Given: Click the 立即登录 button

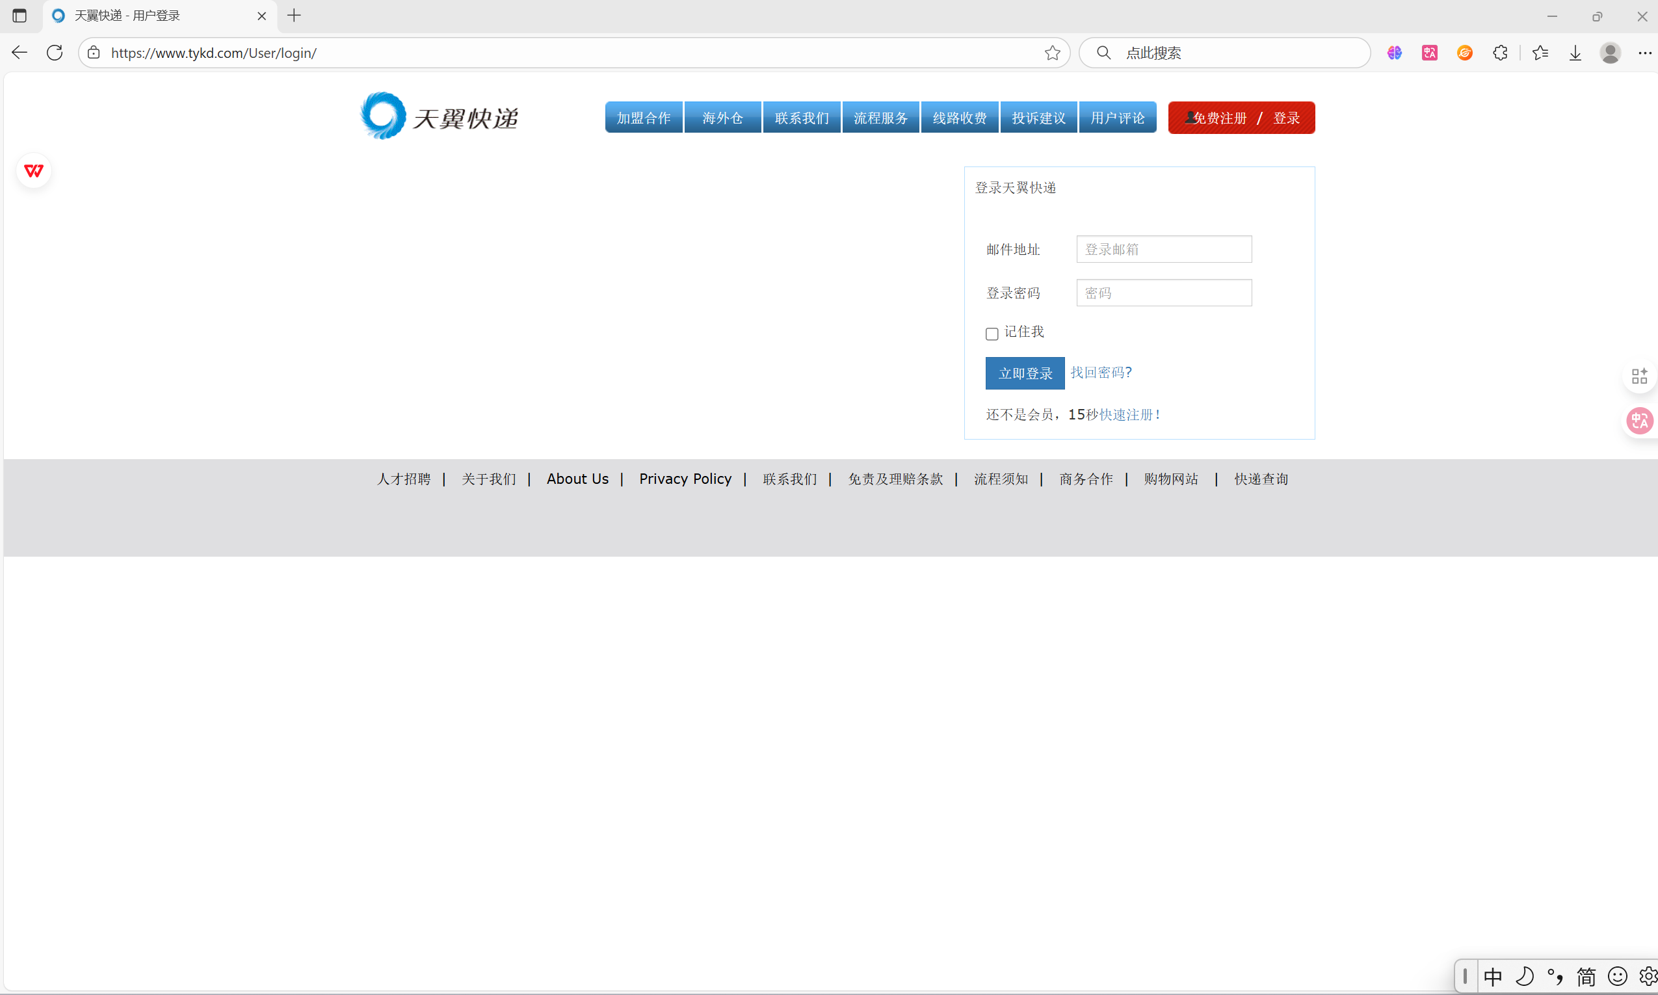Looking at the screenshot, I should [1025, 373].
